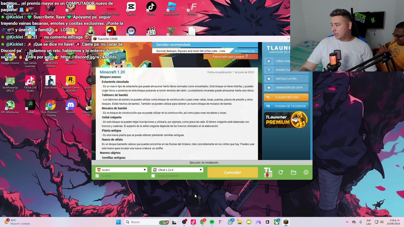Click Pase el ratón aquí y juegue button

coord(231,56)
